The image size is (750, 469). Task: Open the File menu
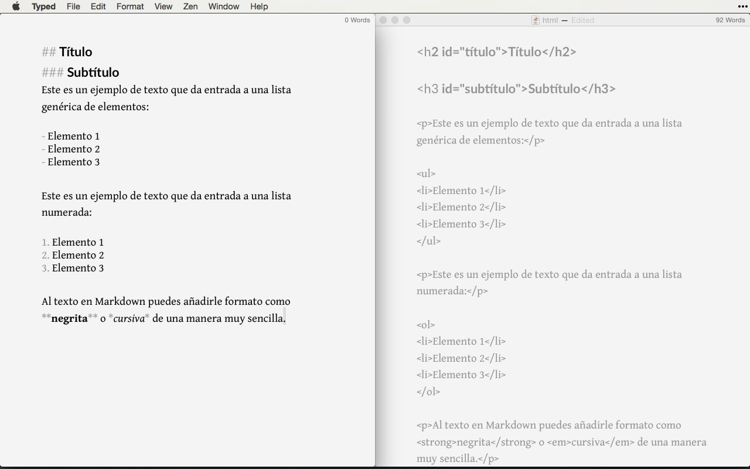tap(73, 6)
